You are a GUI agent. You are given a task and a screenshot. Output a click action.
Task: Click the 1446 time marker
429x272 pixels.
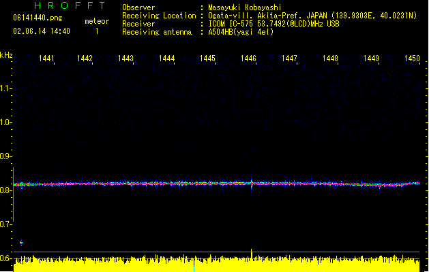pos(248,59)
